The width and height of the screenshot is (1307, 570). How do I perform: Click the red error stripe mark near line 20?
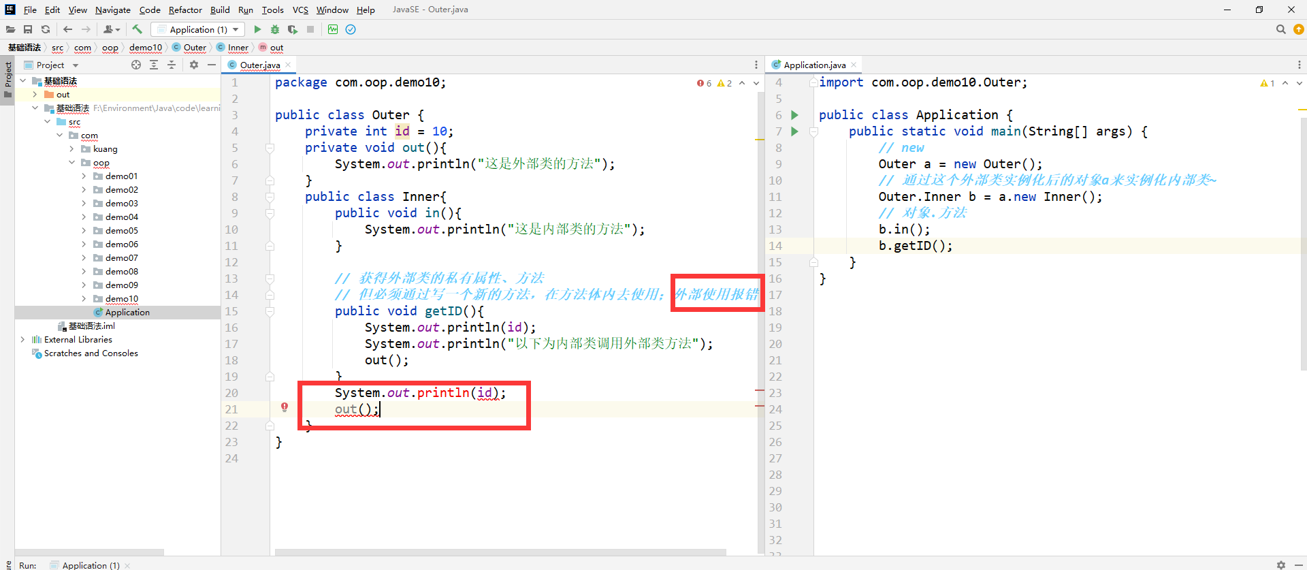760,390
